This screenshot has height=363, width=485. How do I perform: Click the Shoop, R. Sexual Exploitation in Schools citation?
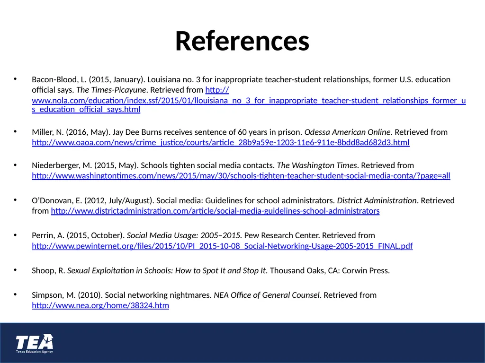point(211,271)
